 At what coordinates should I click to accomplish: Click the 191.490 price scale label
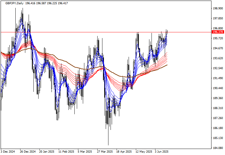pyautogui.click(x=218, y=78)
